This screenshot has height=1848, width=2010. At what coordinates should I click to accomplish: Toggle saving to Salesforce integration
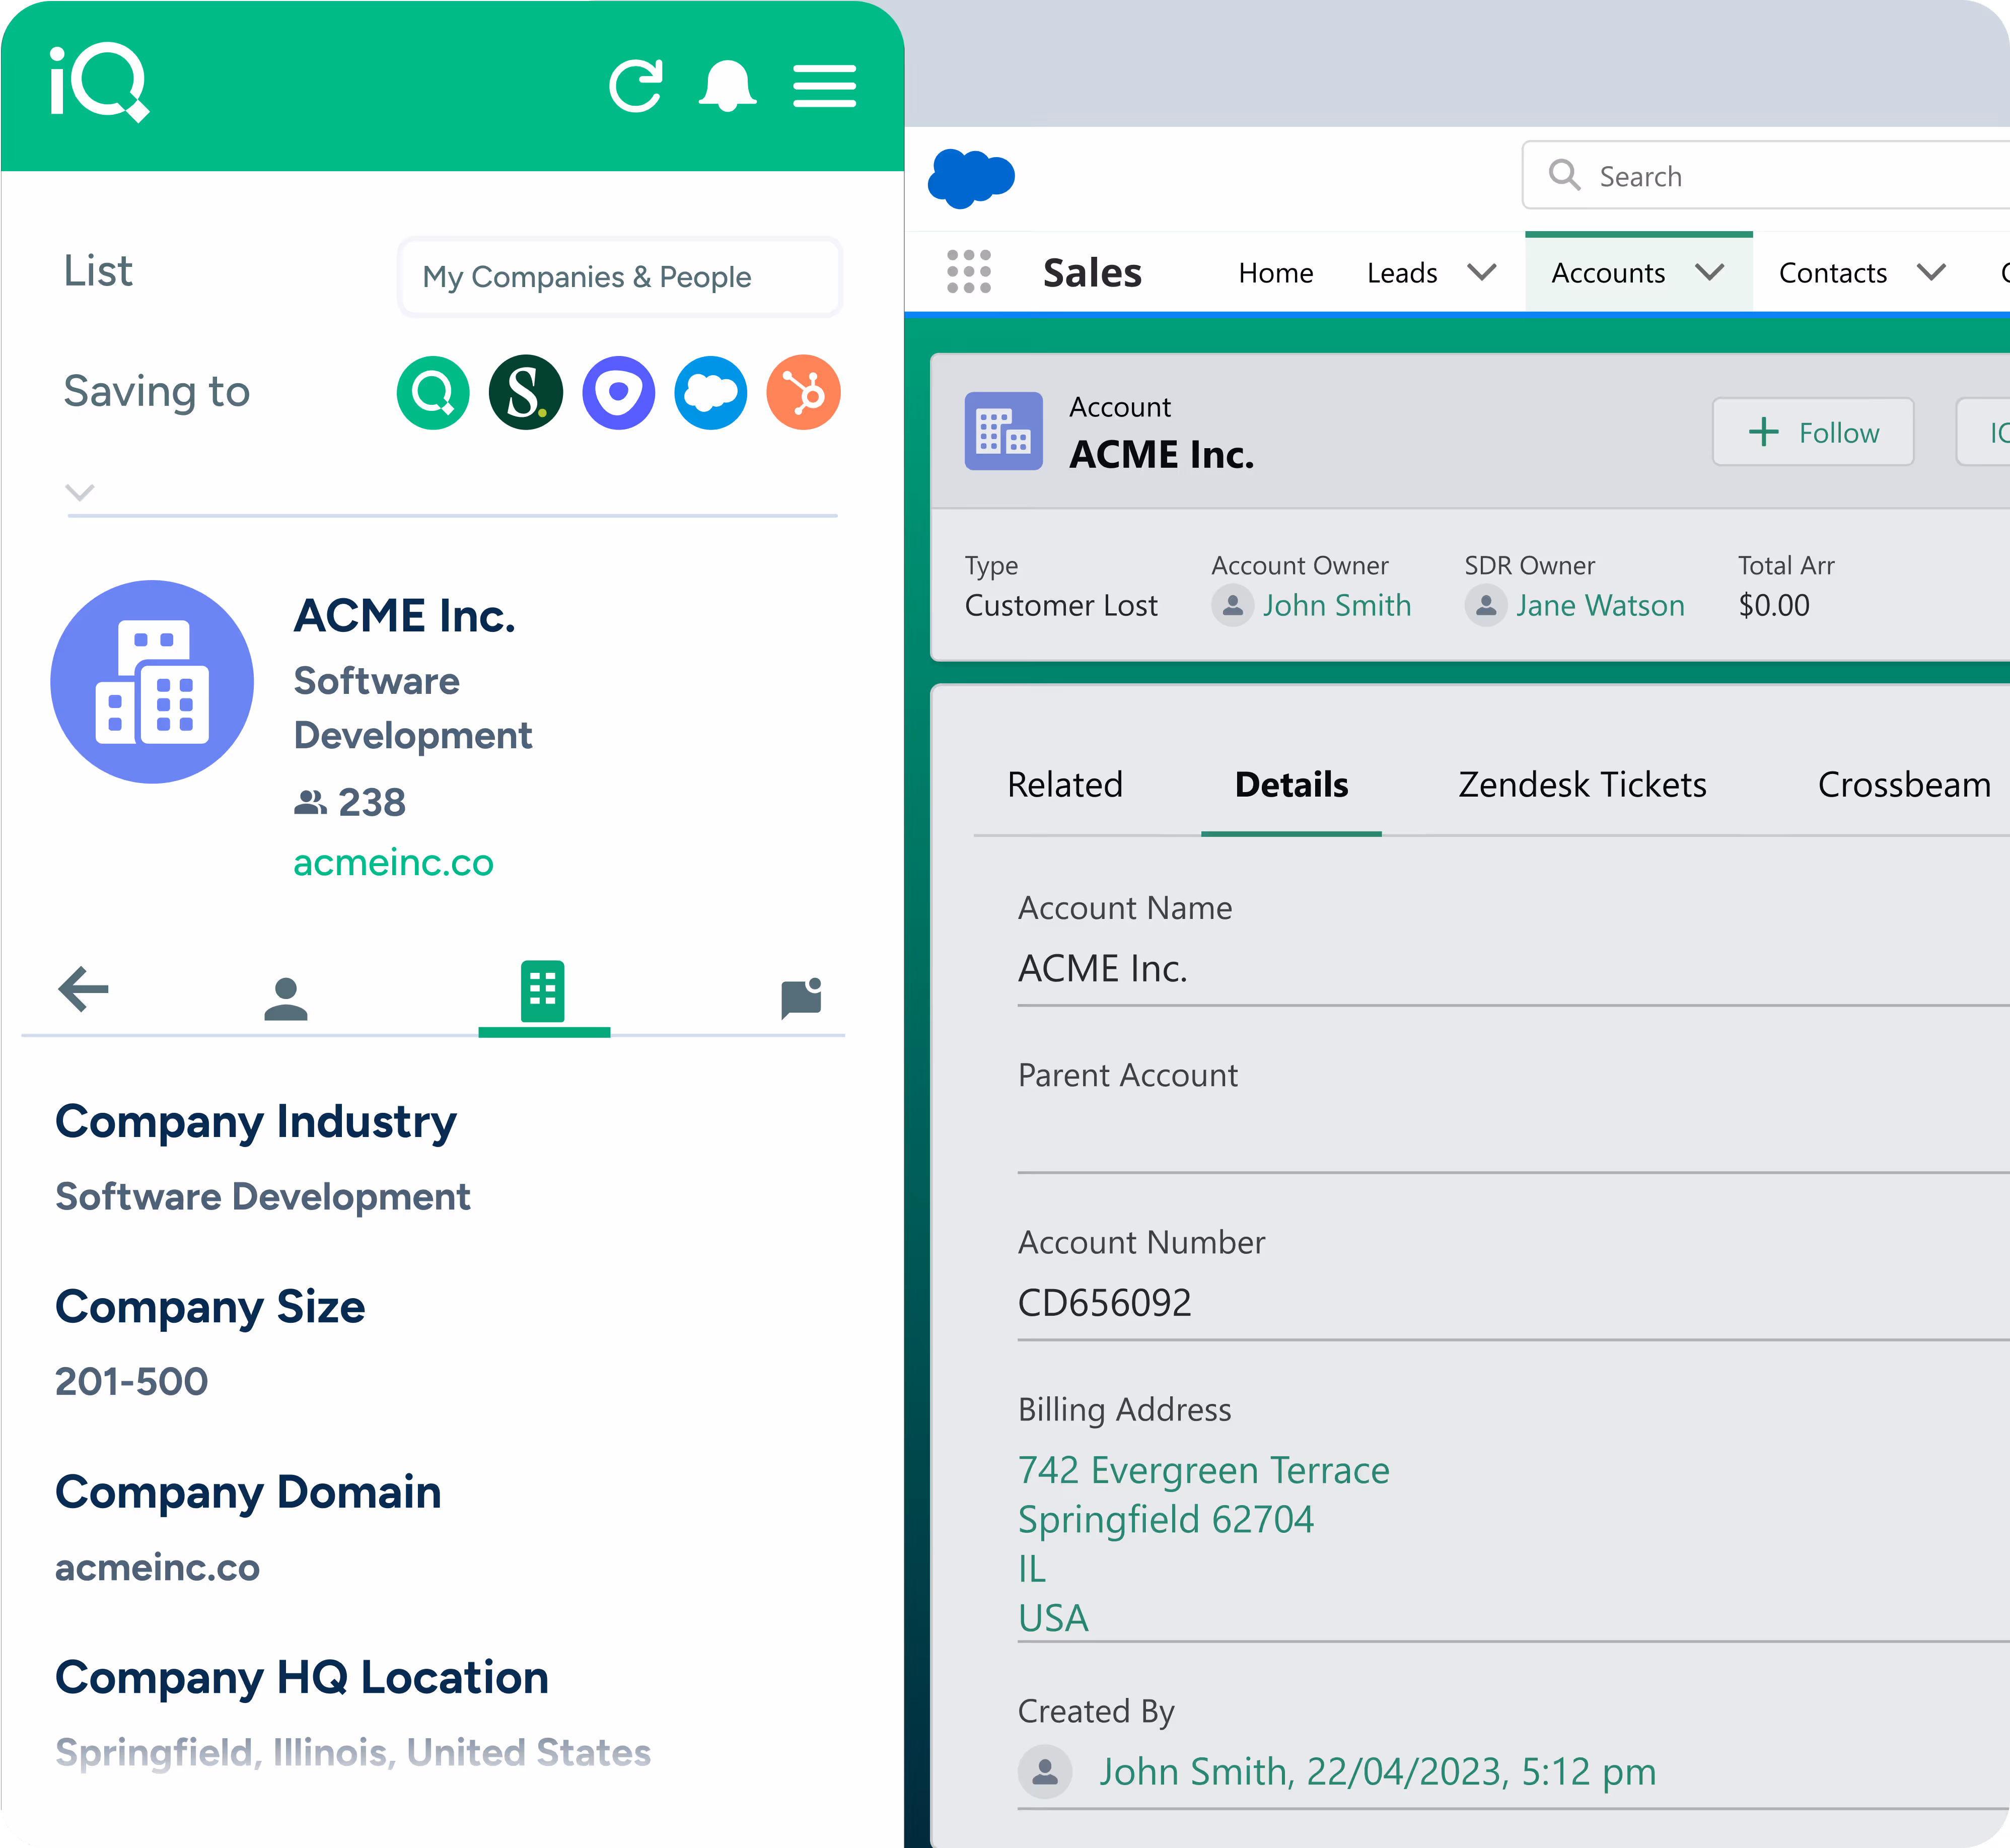coord(711,392)
